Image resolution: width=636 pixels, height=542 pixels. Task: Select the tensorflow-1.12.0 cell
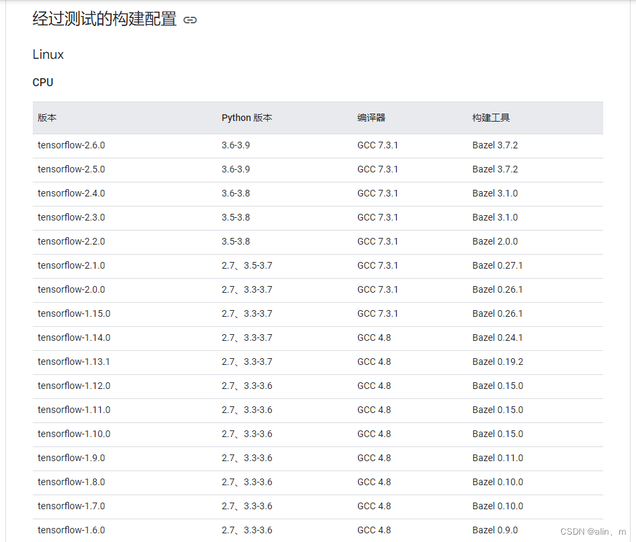tap(73, 386)
